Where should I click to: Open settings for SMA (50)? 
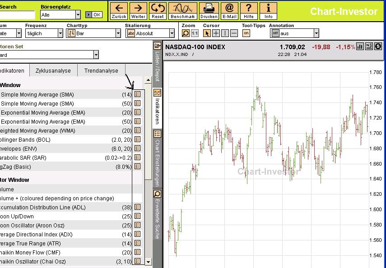pyautogui.click(x=137, y=103)
